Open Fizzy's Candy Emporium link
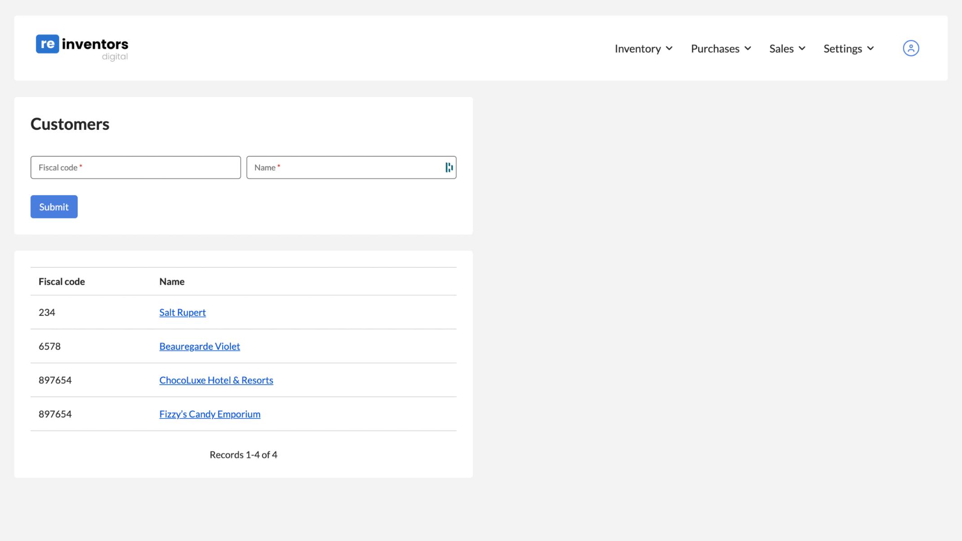 click(x=210, y=414)
